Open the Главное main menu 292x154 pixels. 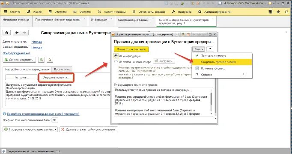12,12
